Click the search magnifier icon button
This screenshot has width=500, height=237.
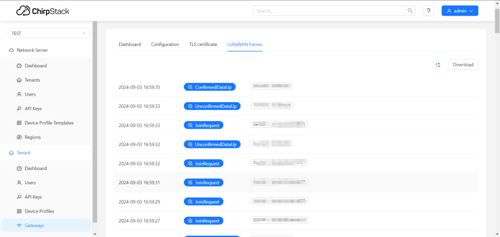click(x=410, y=11)
